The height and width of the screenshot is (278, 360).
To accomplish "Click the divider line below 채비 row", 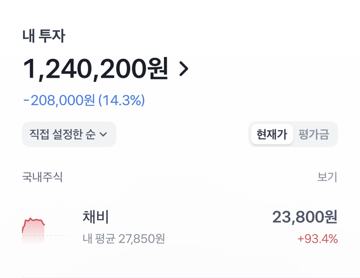I will point(180,277).
